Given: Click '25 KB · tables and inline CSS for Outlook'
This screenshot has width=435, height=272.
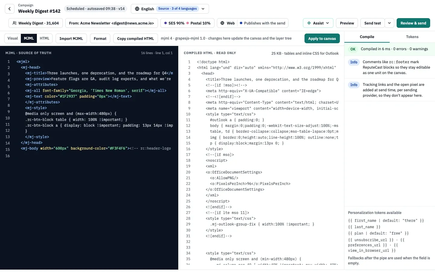Looking at the screenshot, I should coord(305,53).
